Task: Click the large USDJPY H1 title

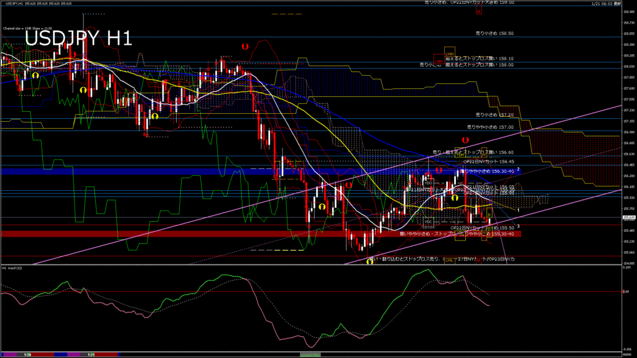Action: click(x=78, y=39)
